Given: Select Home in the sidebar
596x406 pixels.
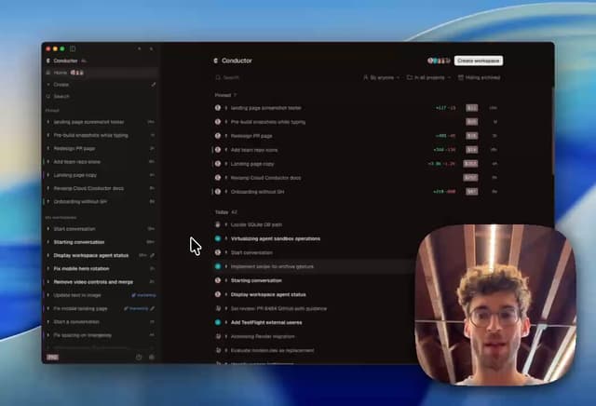Looking at the screenshot, I should pos(101,73).
